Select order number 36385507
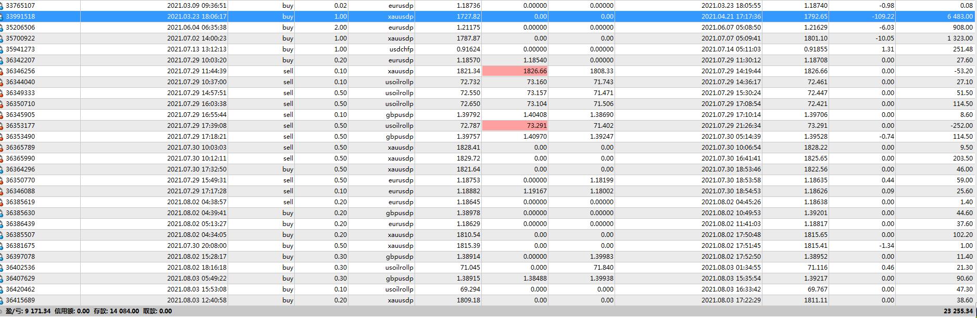Screen dimensions: 977x318 [20, 235]
